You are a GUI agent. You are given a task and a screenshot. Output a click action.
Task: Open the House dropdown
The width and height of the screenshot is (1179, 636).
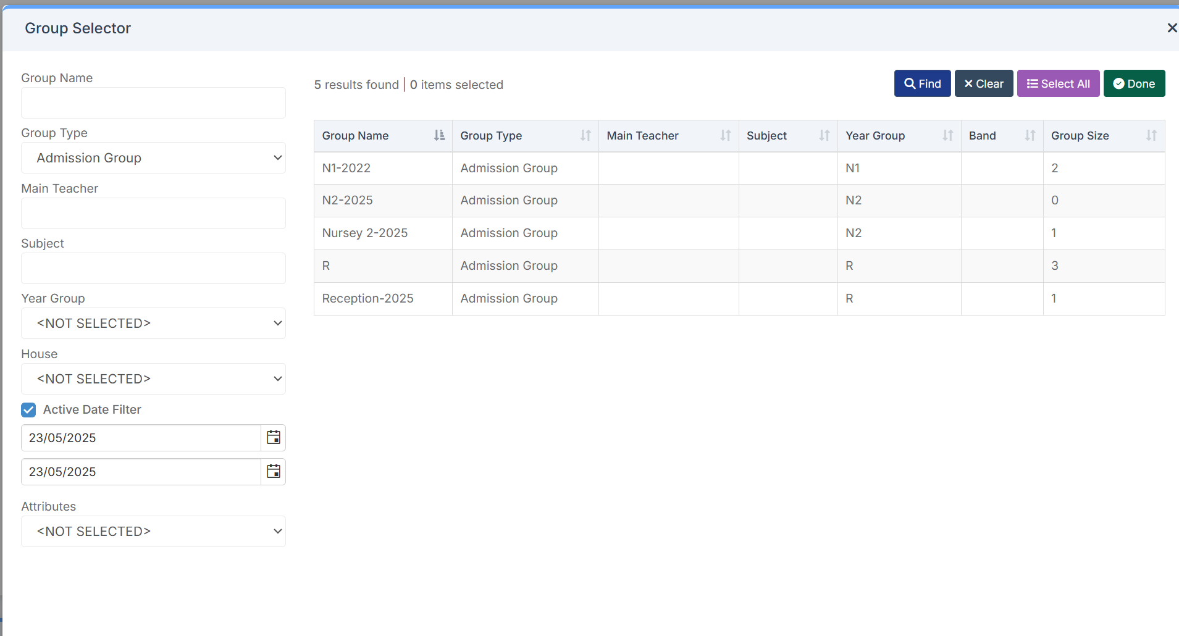click(x=153, y=379)
